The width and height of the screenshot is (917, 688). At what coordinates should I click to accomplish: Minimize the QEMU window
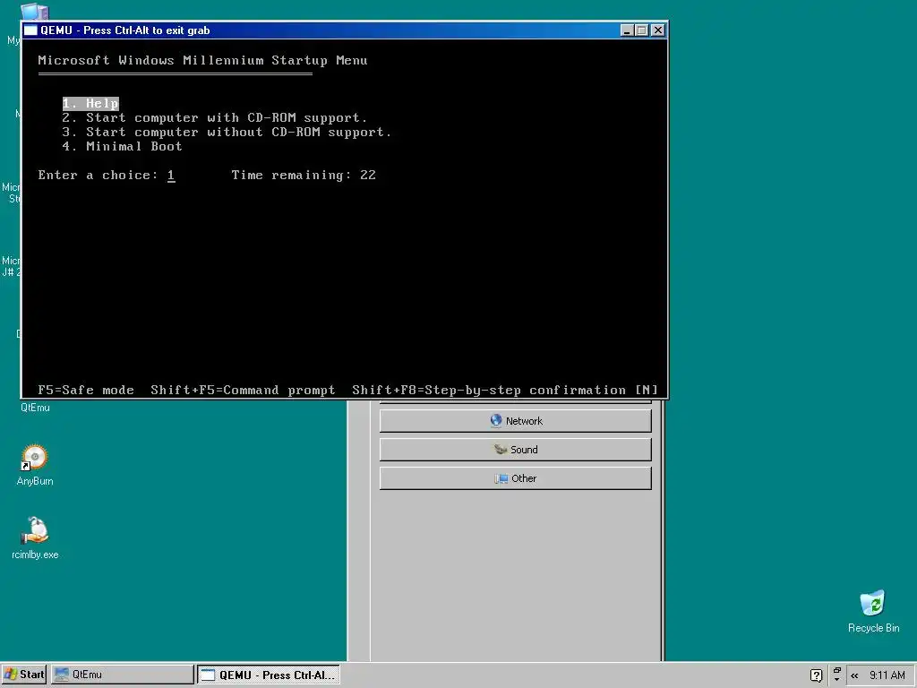click(627, 30)
